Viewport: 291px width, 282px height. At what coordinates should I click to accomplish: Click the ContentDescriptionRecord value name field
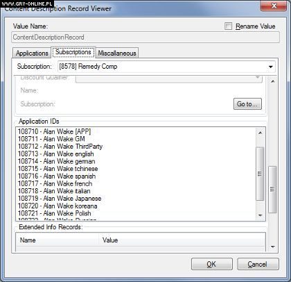tap(145, 38)
